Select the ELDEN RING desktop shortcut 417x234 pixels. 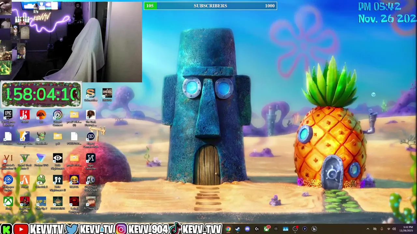point(58,203)
